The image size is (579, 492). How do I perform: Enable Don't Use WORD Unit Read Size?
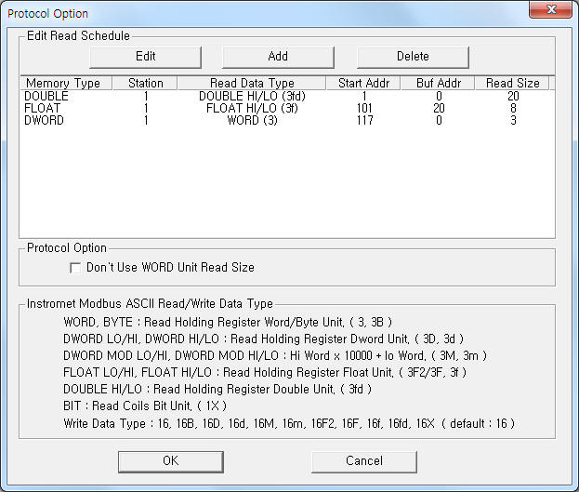pos(75,268)
